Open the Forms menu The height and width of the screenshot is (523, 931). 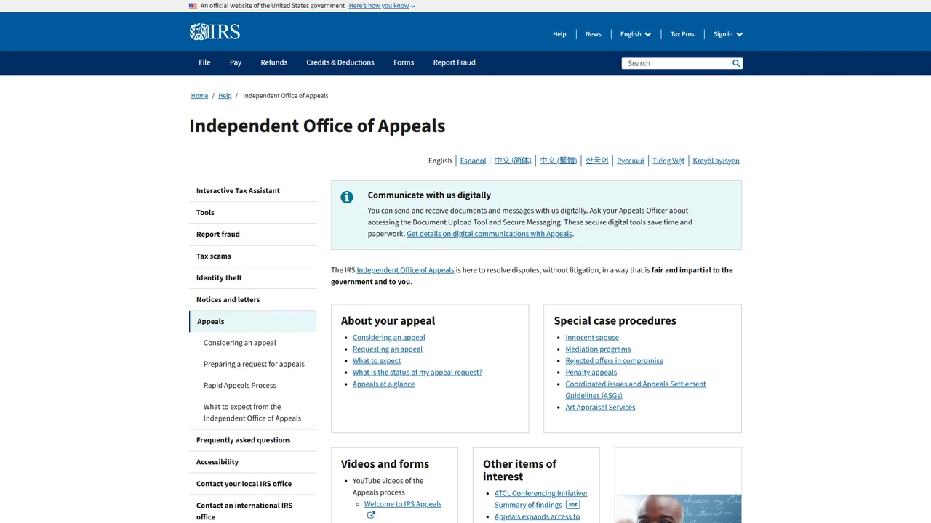point(404,62)
